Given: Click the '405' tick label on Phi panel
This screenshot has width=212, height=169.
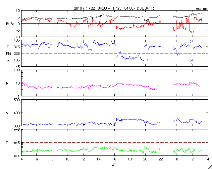Looking at the screenshot, I should tap(17, 40).
